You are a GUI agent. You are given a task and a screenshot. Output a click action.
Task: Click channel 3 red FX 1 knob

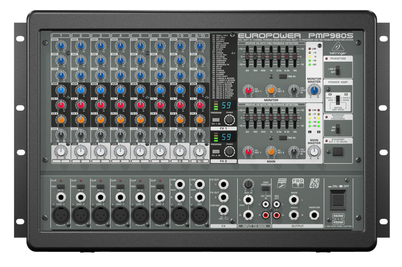100,105
